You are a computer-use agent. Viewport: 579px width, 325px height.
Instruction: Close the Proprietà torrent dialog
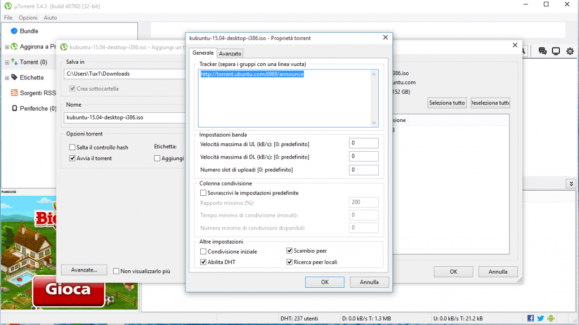coord(385,38)
